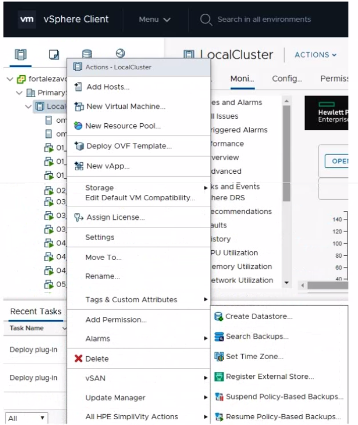Open All HPE SimpliVity Actions submenu
Image resolution: width=358 pixels, height=425 pixels.
pyautogui.click(x=138, y=417)
